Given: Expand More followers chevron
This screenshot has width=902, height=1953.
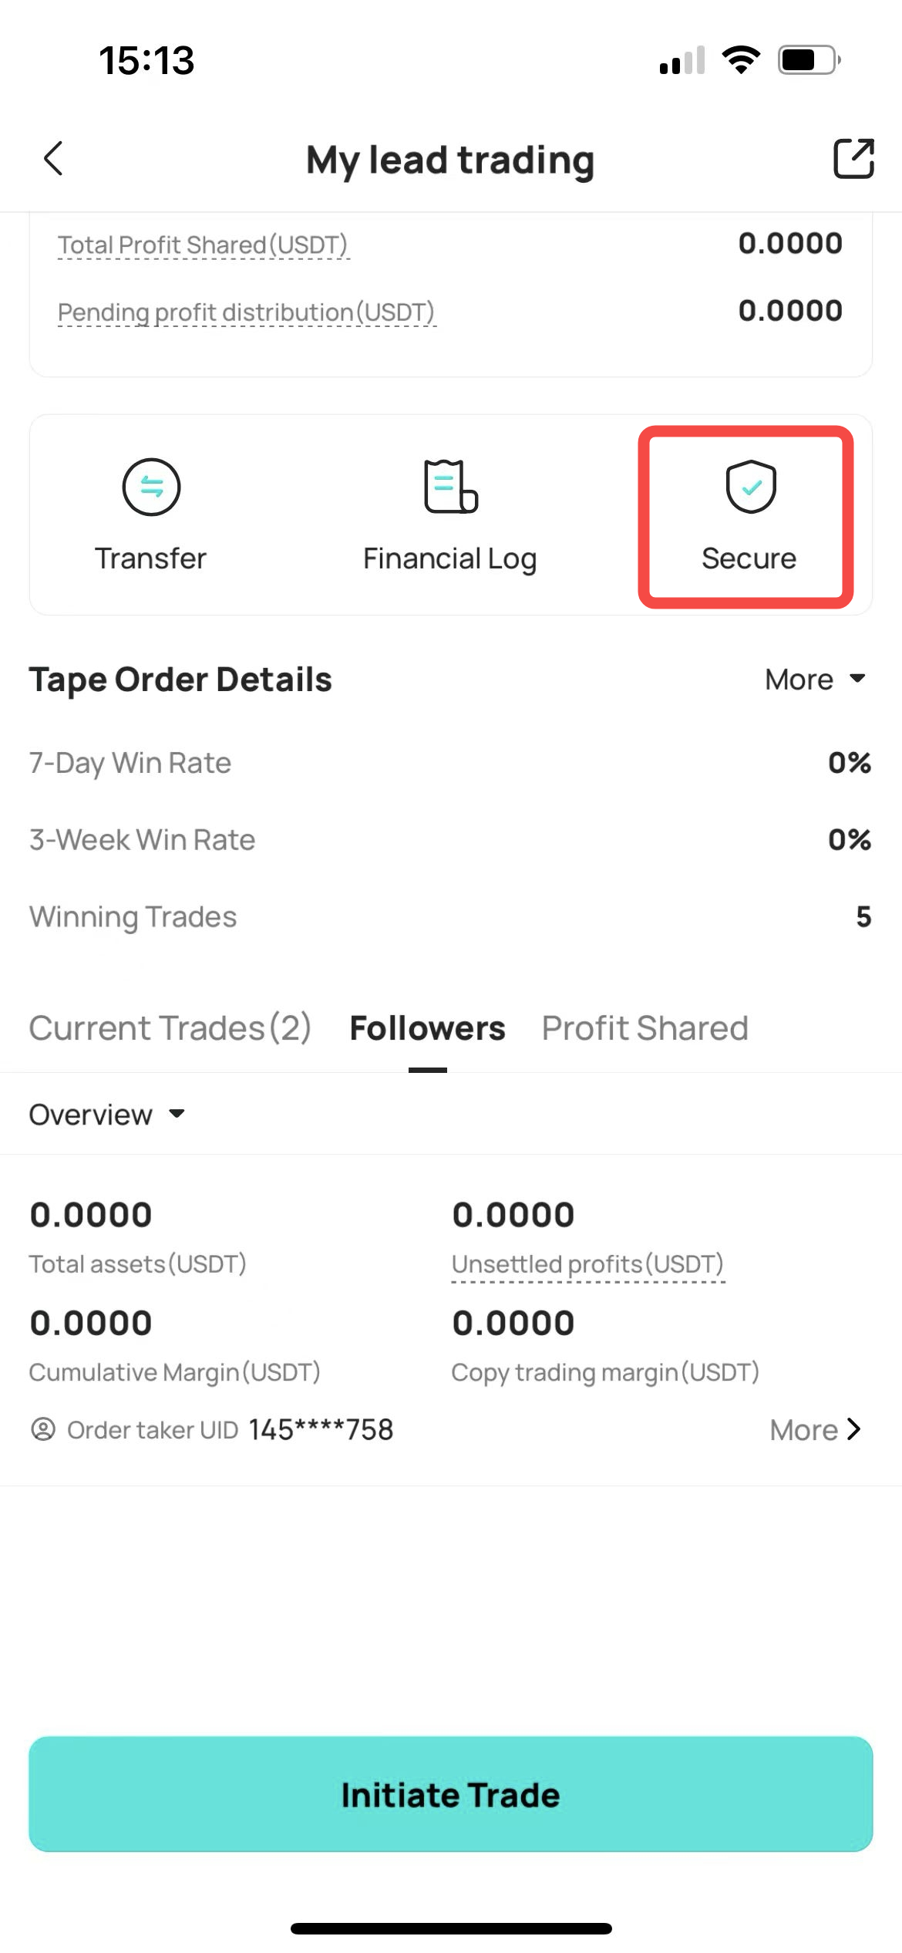Looking at the screenshot, I should [816, 1430].
